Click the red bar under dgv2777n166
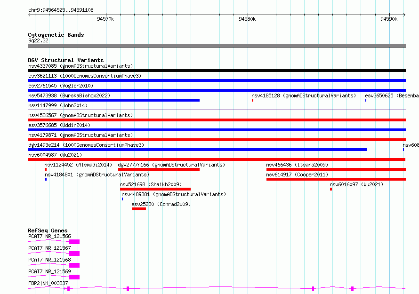This screenshot has height=294, width=419. pyautogui.click(x=159, y=169)
